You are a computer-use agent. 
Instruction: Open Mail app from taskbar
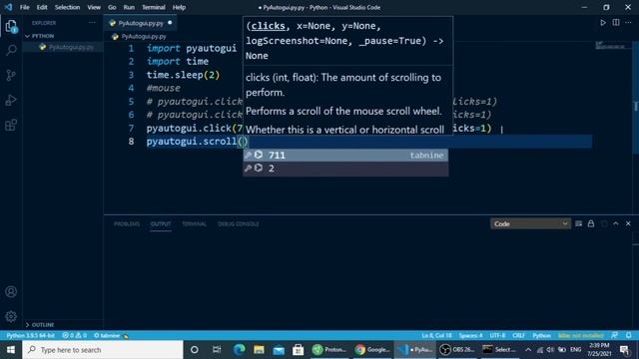279,350
